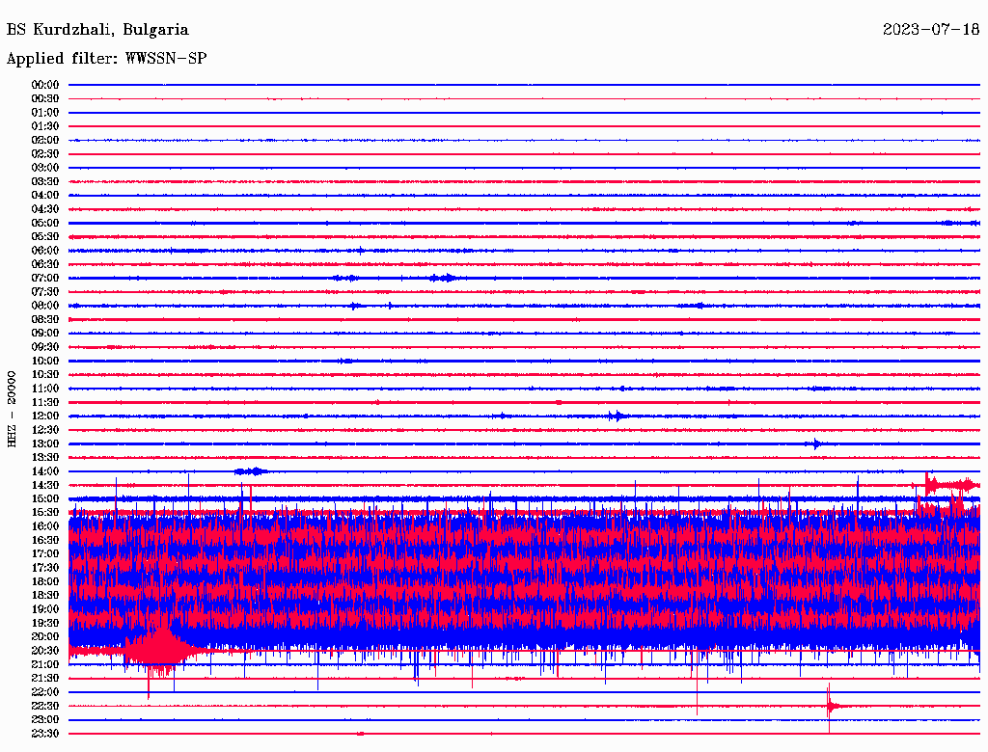This screenshot has width=988, height=752.
Task: Select the 07:30 time label
Action: pos(45,291)
